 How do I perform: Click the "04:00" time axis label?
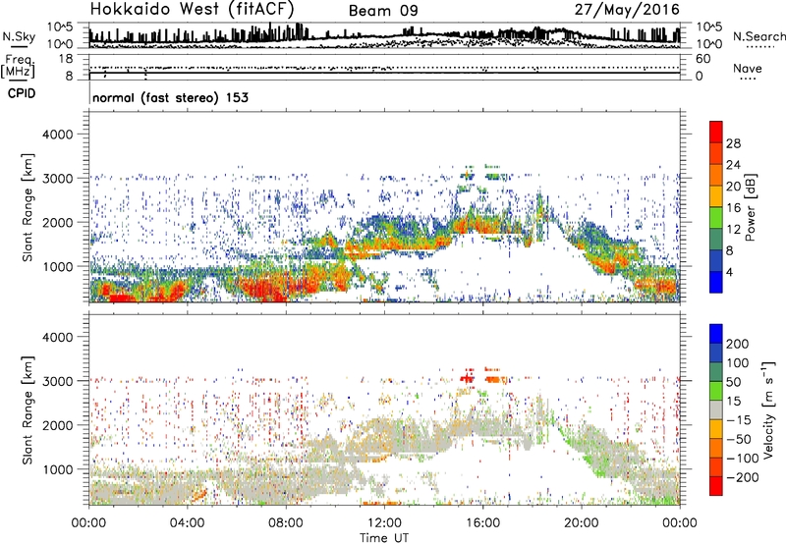click(188, 523)
